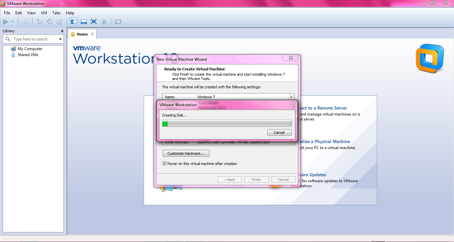Click the Other Devices settings row
The image size is (454, 242).
[x=226, y=142]
